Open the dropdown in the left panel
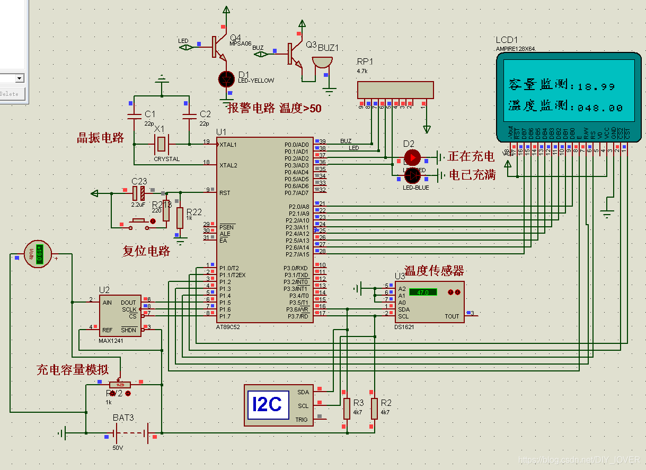The width and height of the screenshot is (646, 470). [20, 78]
